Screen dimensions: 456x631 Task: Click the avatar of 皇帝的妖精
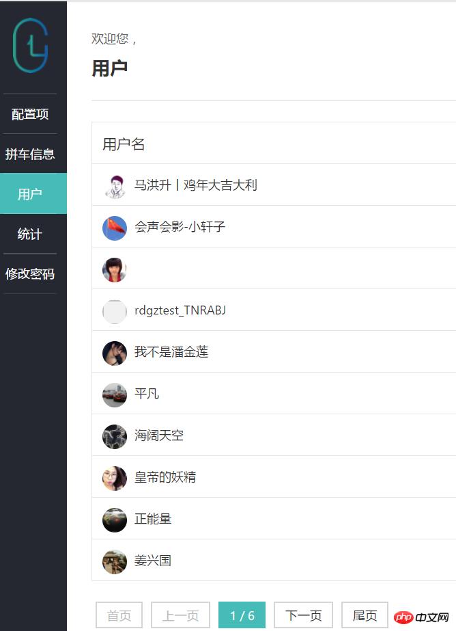point(115,478)
